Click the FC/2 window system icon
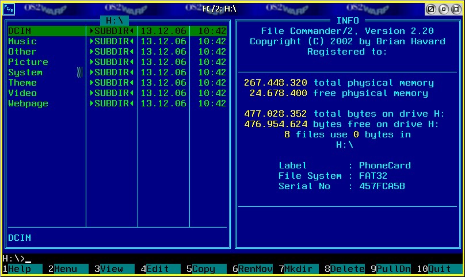465x277 pixels. tap(8, 9)
